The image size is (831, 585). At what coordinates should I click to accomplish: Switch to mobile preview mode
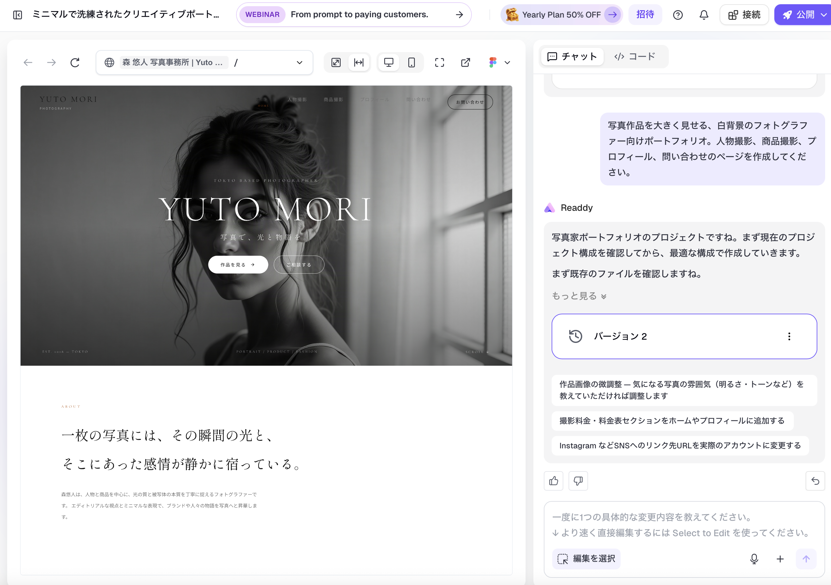(x=412, y=62)
